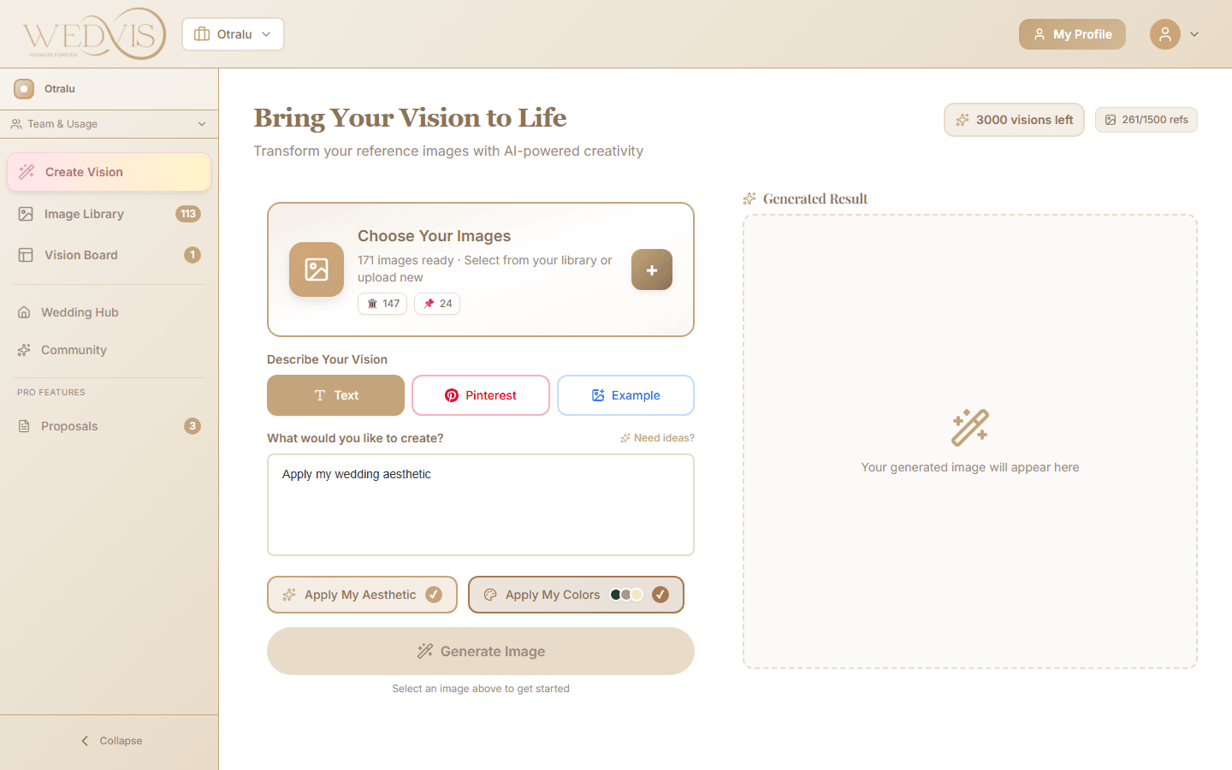Open the Community section
1232x770 pixels.
tap(74, 350)
